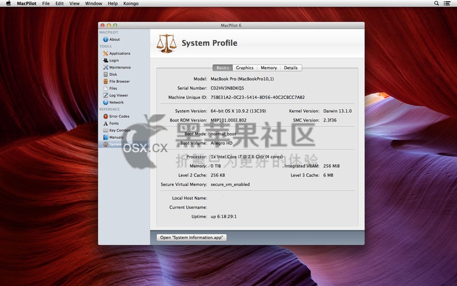Image resolution: width=457 pixels, height=286 pixels.
Task: Click boot volume value Allegro HD
Action: point(222,144)
